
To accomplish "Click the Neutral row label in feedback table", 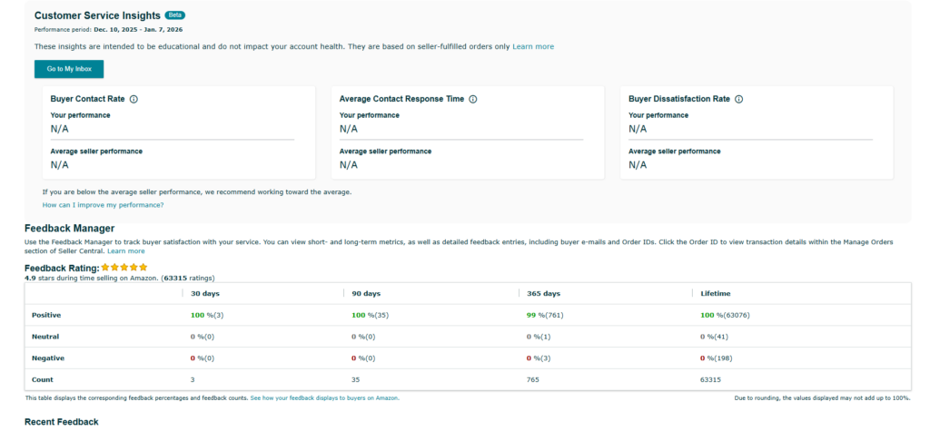I will (45, 336).
